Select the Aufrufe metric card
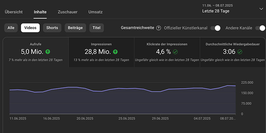The image size is (266, 133). coord(36,52)
